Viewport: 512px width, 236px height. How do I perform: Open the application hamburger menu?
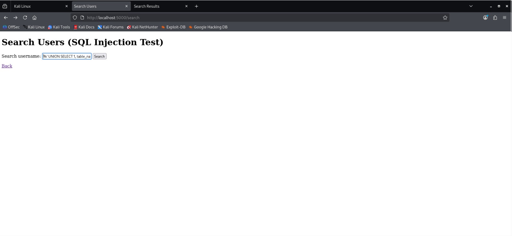[x=505, y=18]
